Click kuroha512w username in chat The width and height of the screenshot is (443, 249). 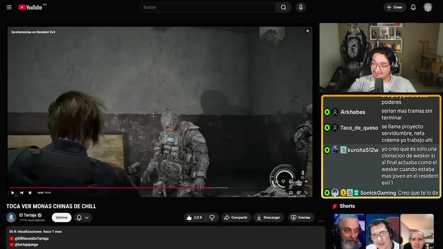[x=363, y=150]
